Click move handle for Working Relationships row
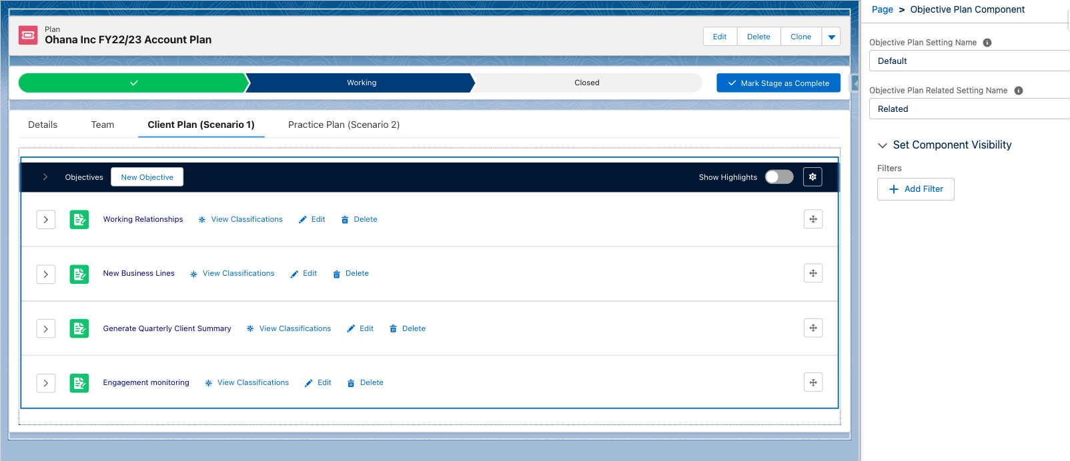The image size is (1070, 461). [x=813, y=219]
